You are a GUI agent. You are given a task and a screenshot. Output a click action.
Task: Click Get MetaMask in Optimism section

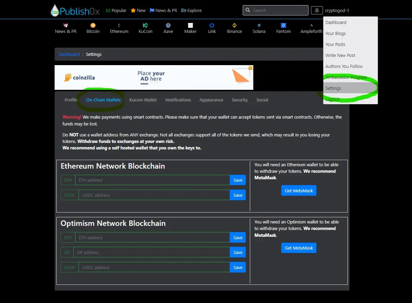pyautogui.click(x=299, y=248)
